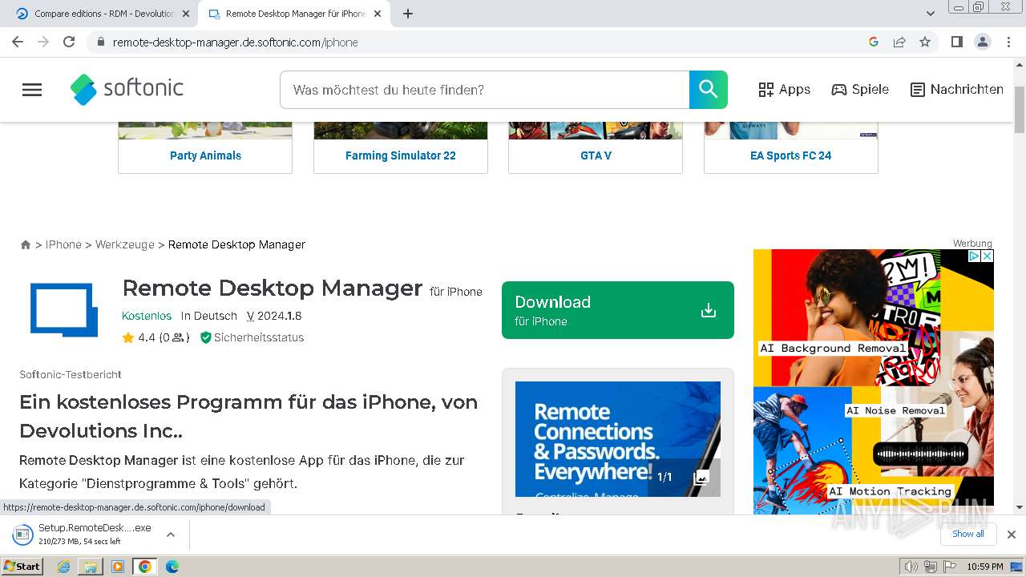Click the gallery icon on screenshot
The width and height of the screenshot is (1026, 577).
pyautogui.click(x=701, y=478)
